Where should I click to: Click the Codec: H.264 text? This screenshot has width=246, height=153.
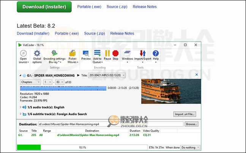pyautogui.click(x=28, y=97)
